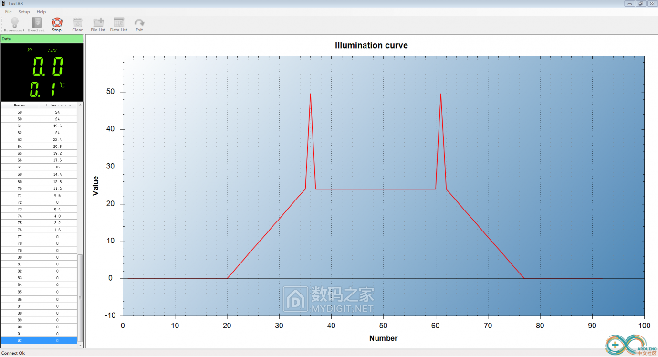
Task: Click the LuxLAB app icon in title bar
Action: click(x=4, y=3)
